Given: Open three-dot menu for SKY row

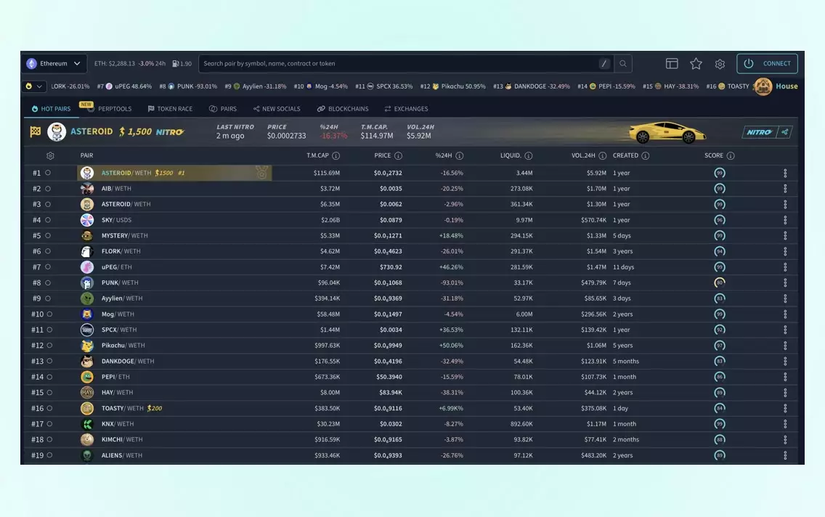Looking at the screenshot, I should pos(785,220).
